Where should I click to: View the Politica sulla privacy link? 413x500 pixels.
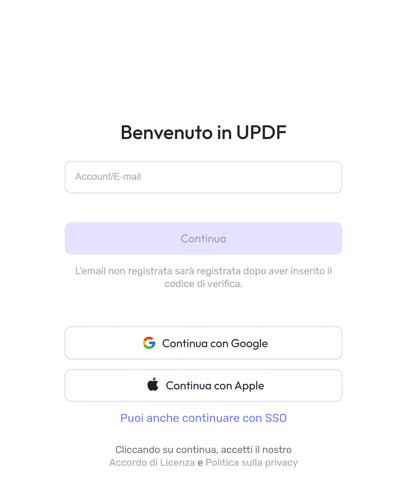(251, 463)
